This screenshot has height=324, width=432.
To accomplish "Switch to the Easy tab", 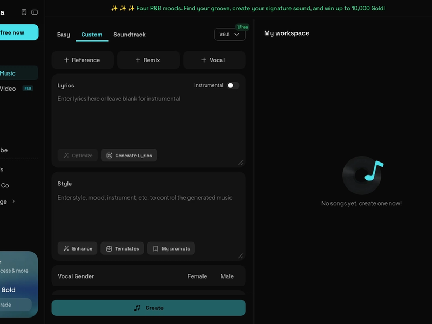I will click(x=64, y=35).
